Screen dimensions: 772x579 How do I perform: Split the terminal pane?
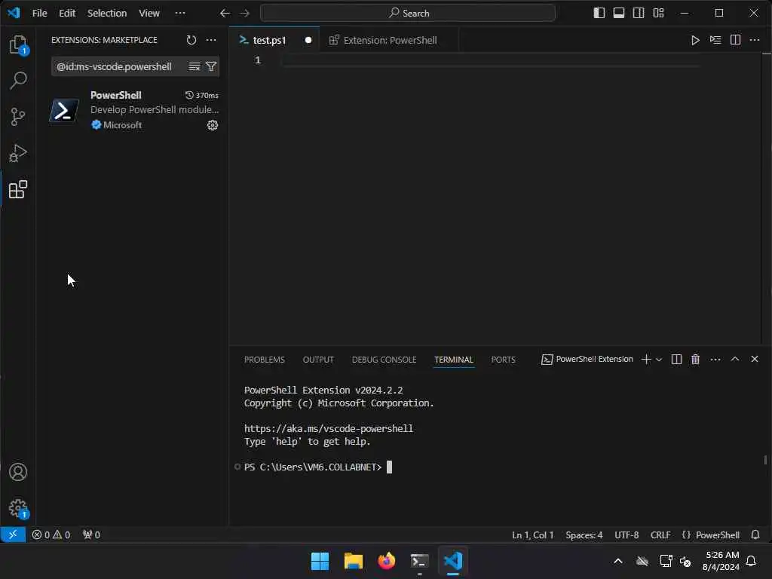click(676, 360)
